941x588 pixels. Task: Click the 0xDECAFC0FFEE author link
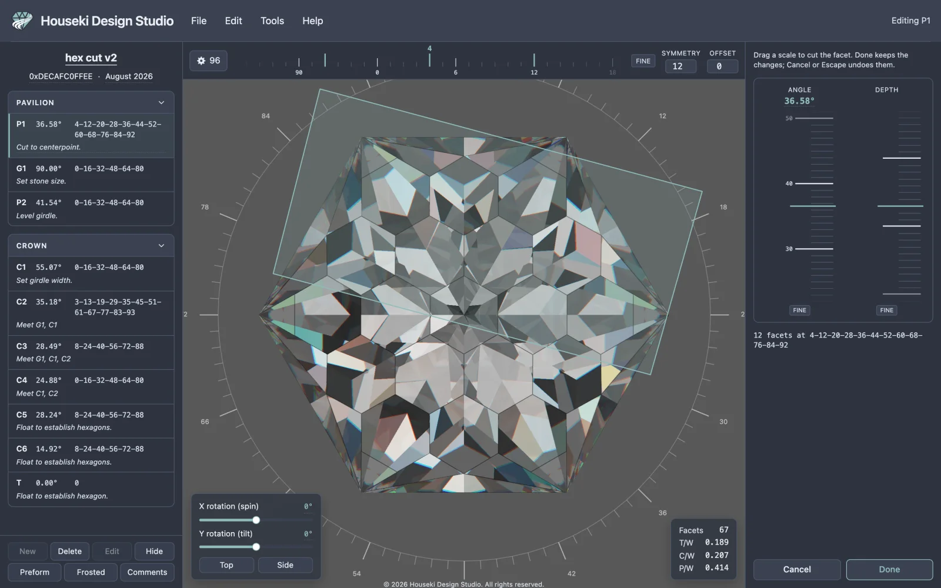[x=61, y=76]
